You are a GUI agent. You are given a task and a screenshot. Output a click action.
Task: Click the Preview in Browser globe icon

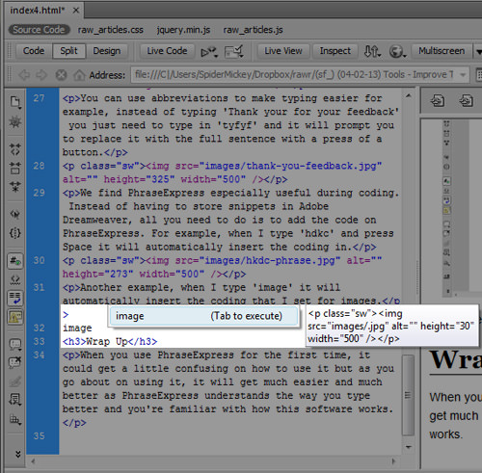[397, 51]
